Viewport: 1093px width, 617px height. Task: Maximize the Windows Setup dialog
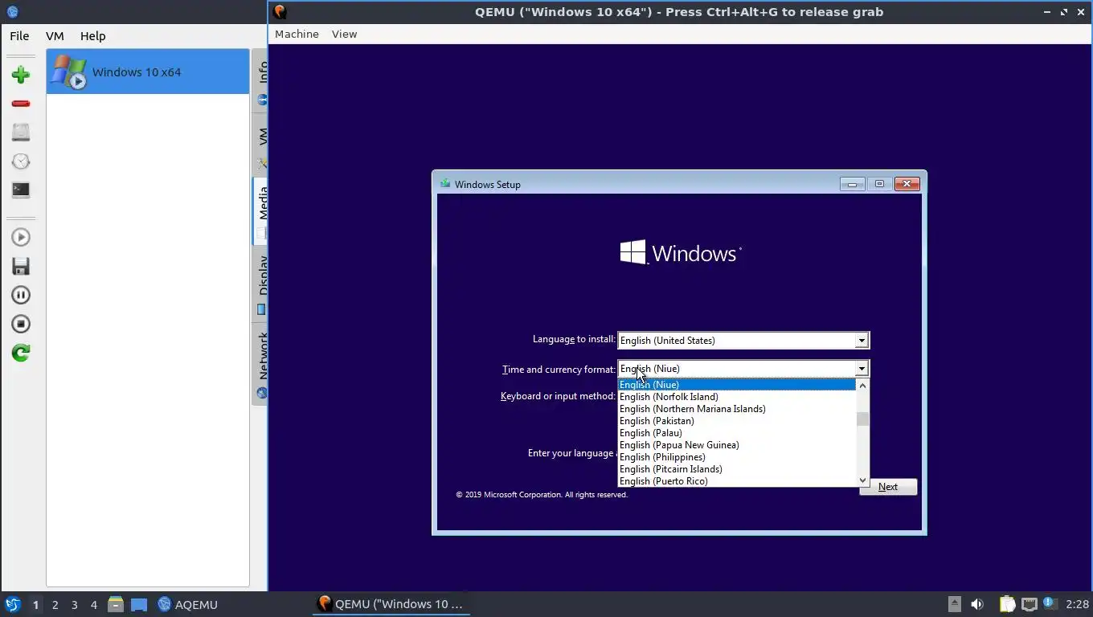coord(879,184)
